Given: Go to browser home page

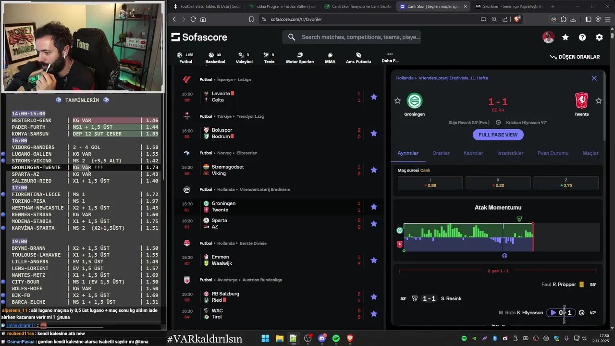Looking at the screenshot, I should pos(203,19).
